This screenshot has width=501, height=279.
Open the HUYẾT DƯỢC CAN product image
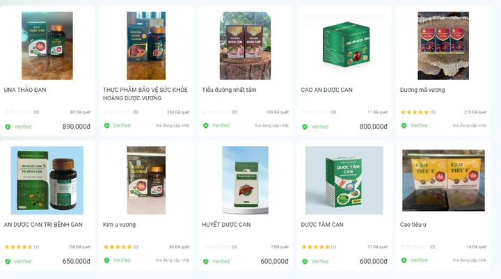246,180
